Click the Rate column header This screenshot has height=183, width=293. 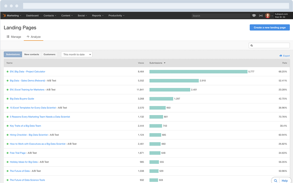click(285, 63)
